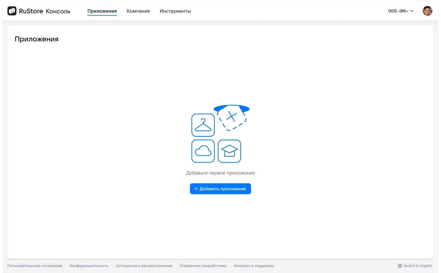Switch to the Компания tab
The width and height of the screenshot is (441, 273).
coord(138,11)
